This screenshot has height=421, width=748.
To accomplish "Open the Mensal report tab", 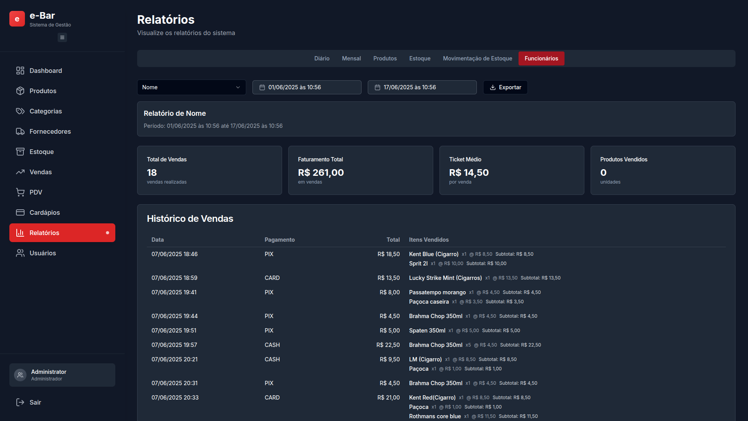I will click(351, 58).
